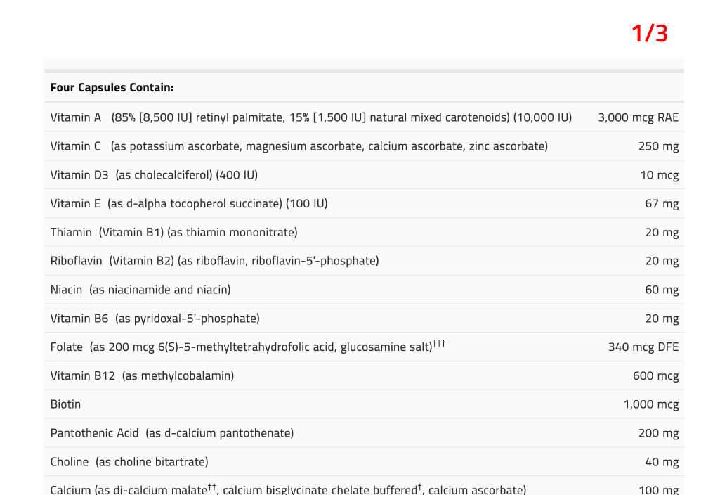Select the Riboflavin (Vitamin B2) row
Viewport: 727px width, 495px height.
point(364,261)
